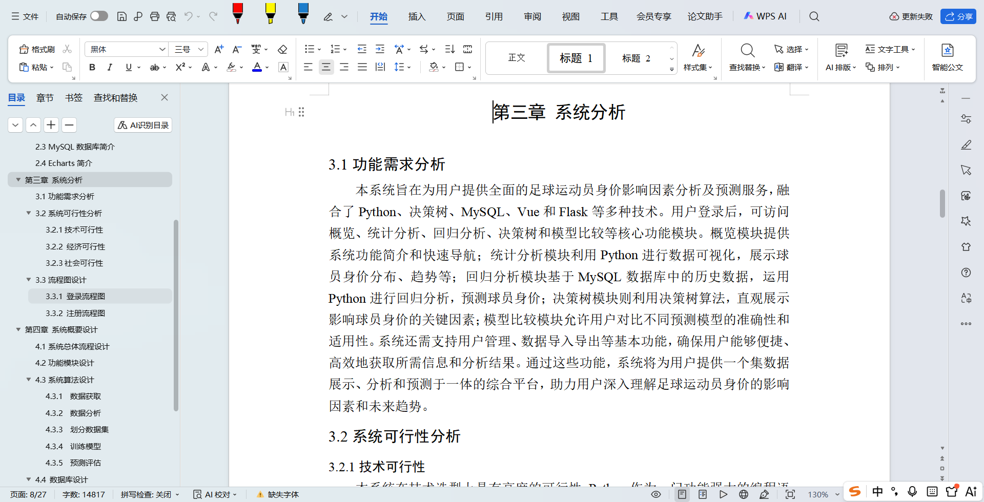The width and height of the screenshot is (984, 502).
Task: Apply the 标题 2 style
Action: [x=636, y=58]
